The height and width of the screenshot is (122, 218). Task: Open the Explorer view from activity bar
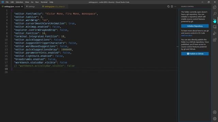(215, 7)
